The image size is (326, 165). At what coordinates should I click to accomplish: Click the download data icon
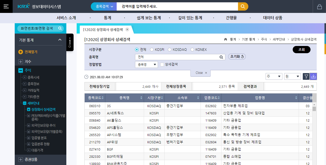click(313, 76)
